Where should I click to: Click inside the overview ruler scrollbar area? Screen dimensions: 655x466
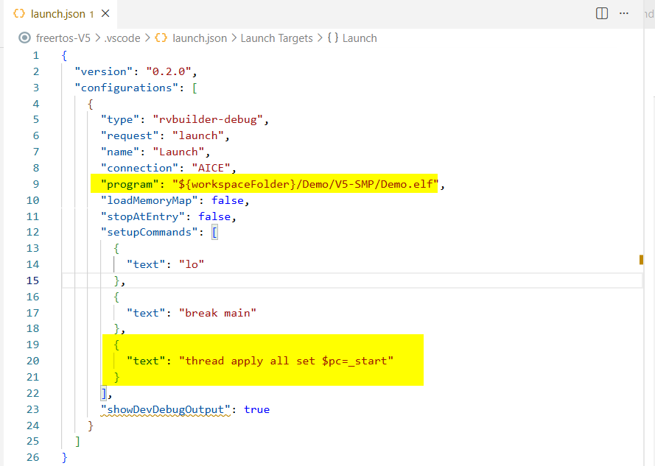pos(640,221)
